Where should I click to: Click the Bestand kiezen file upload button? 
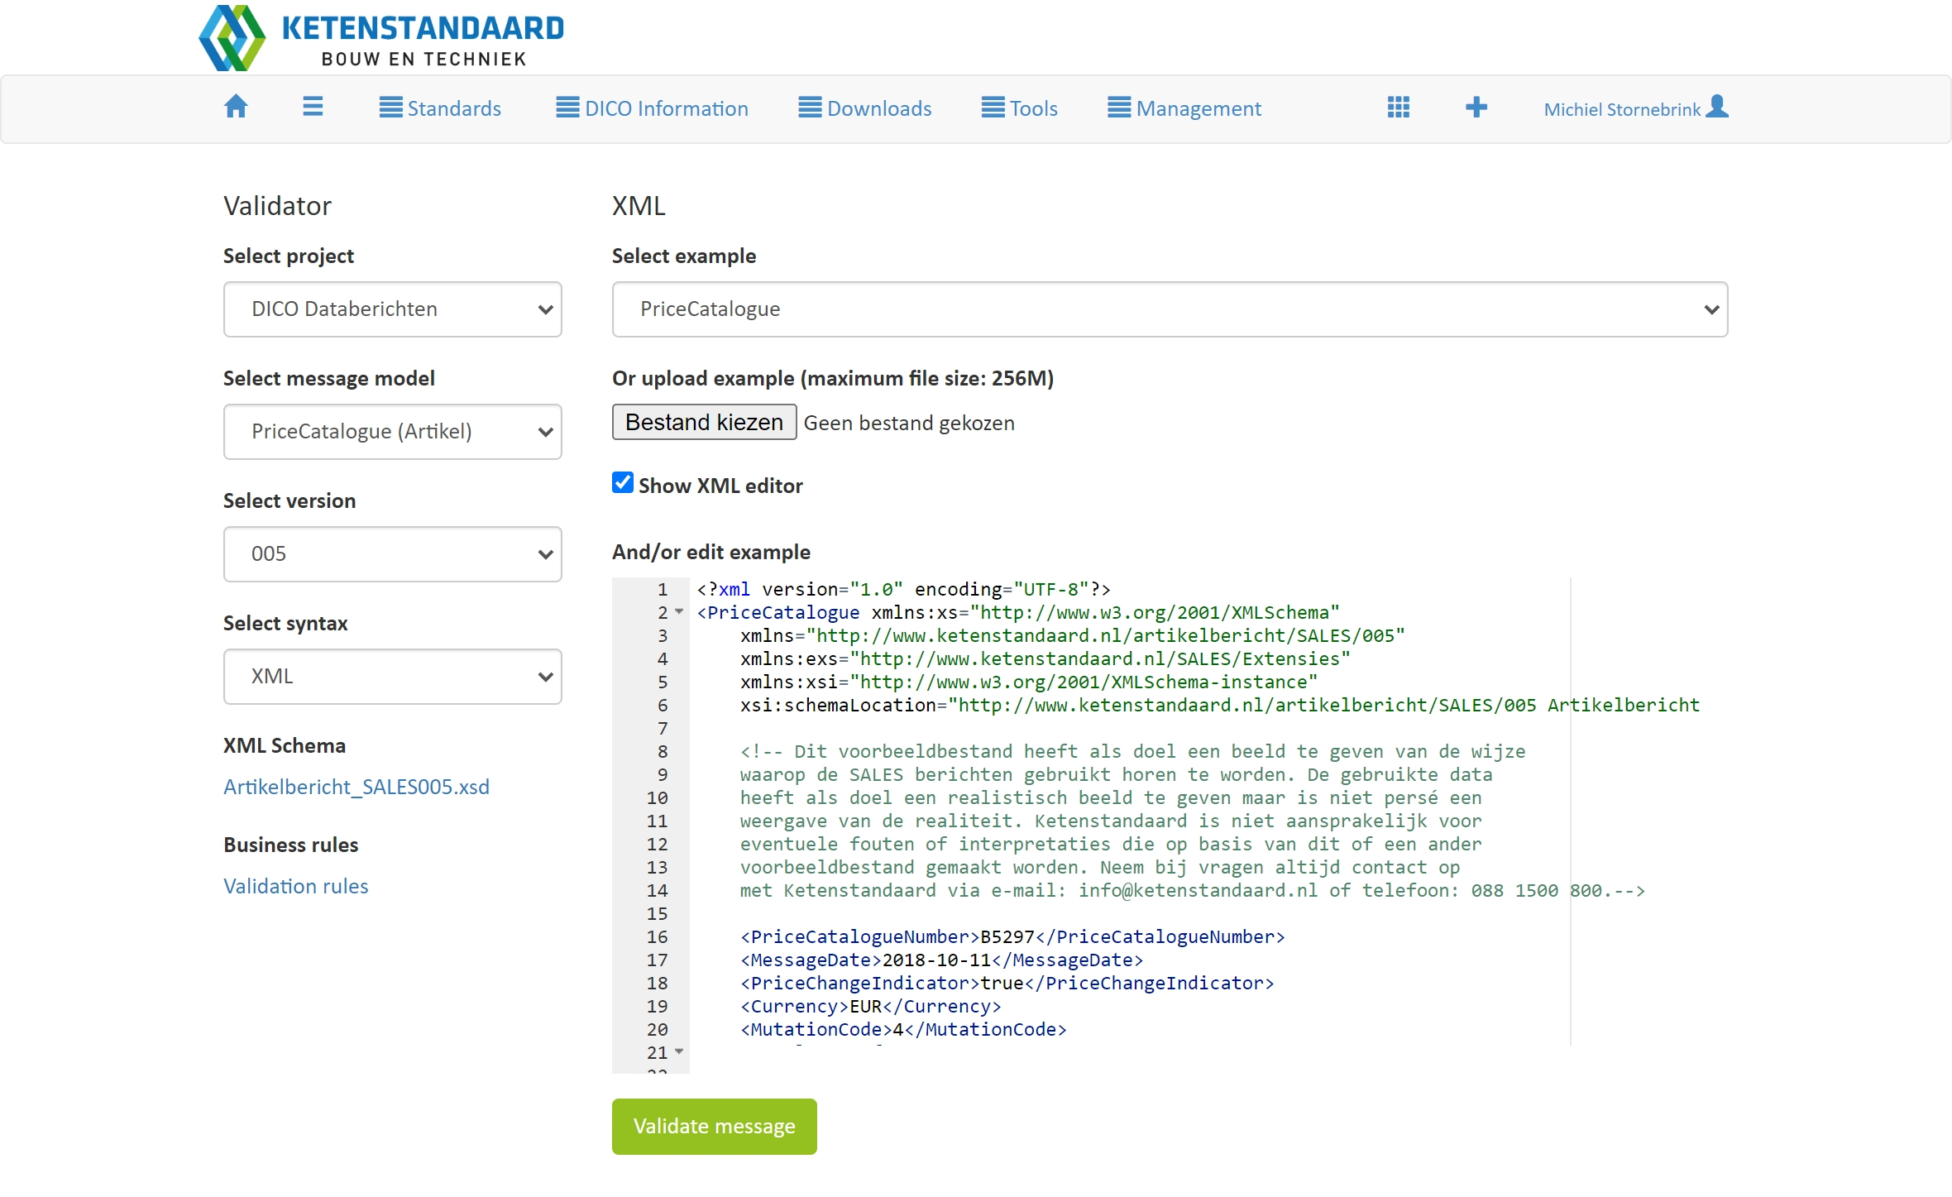703,422
